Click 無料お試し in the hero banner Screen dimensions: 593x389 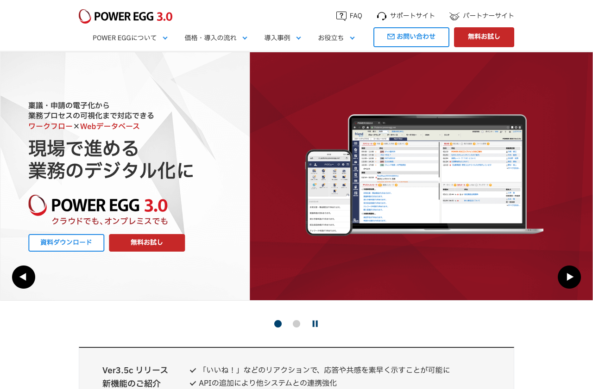[x=147, y=242]
